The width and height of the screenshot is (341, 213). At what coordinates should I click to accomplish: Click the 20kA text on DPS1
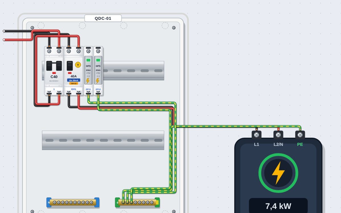pos(88,70)
